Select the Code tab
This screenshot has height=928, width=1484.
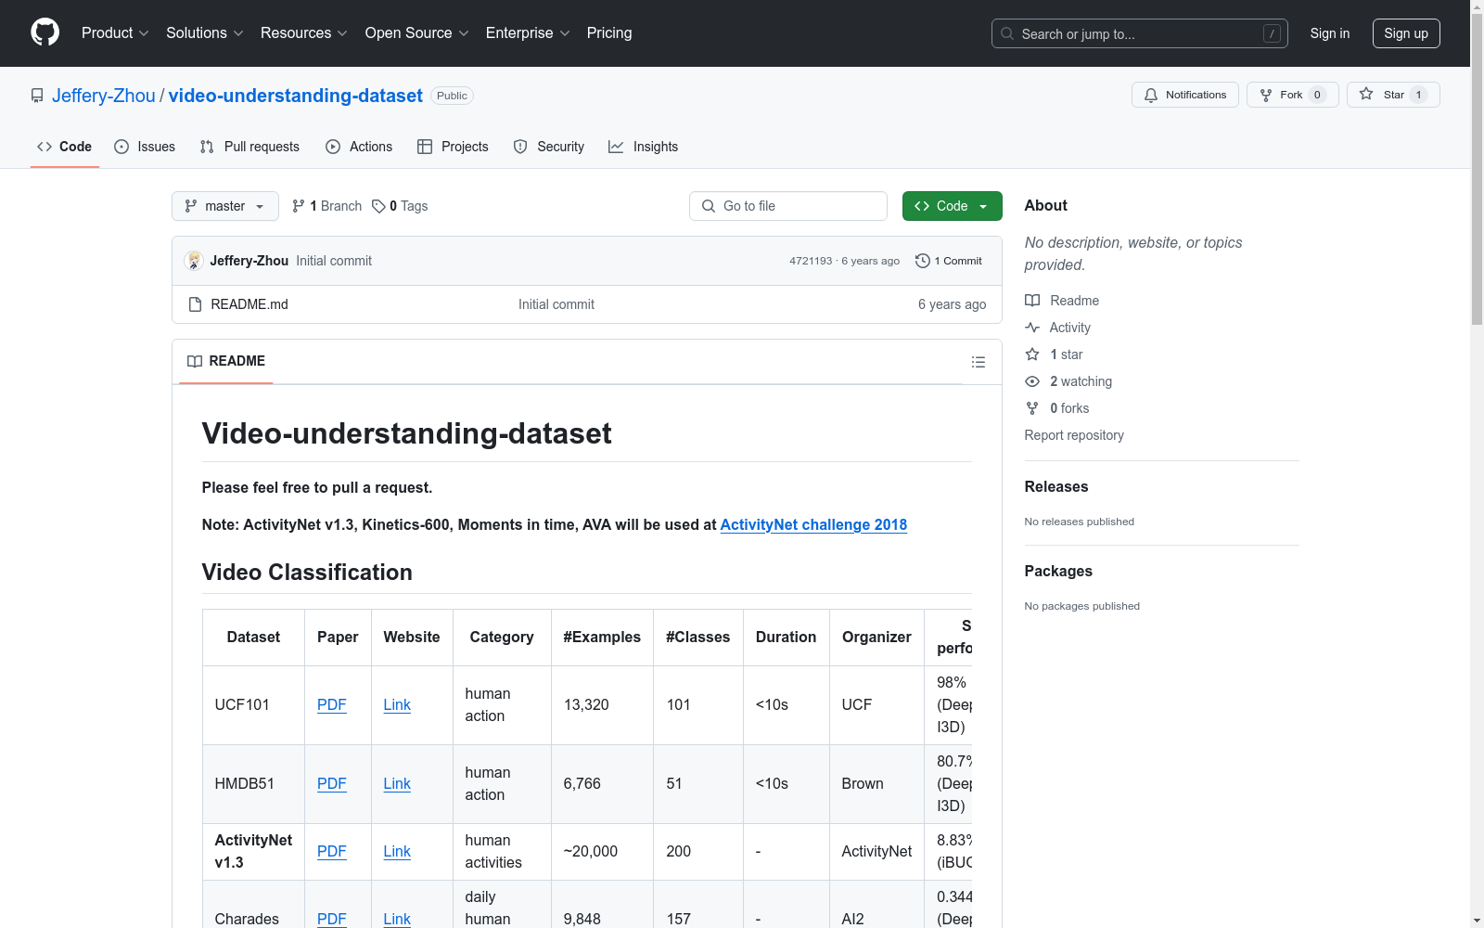(x=65, y=147)
